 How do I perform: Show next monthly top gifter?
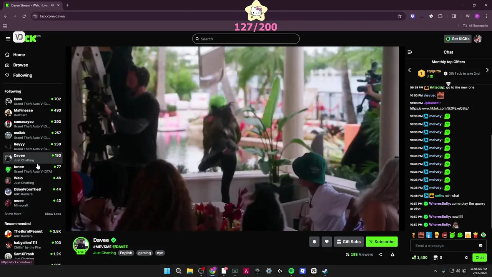tap(487, 70)
